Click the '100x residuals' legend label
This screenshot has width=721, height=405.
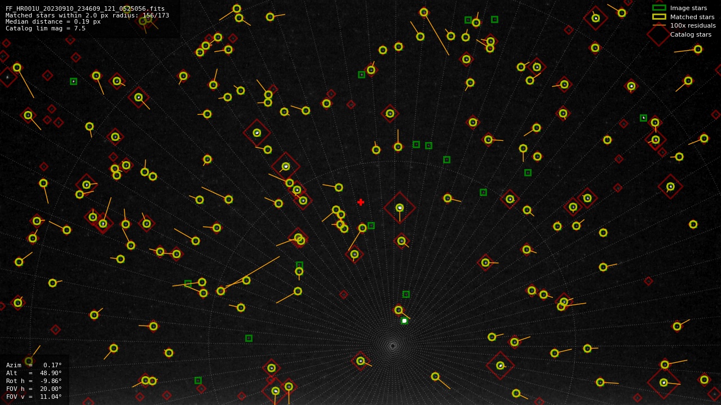tap(693, 25)
